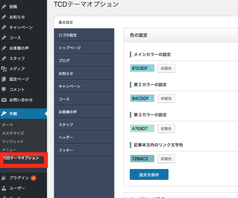Switch to フッター tab
Image resolution: width=238 pixels, height=198 pixels.
pos(84,150)
